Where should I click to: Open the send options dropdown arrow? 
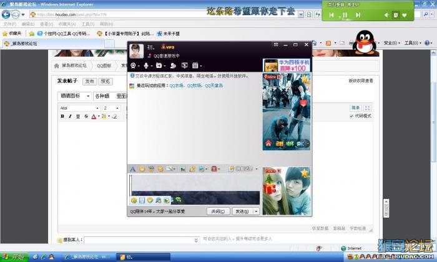point(256,211)
